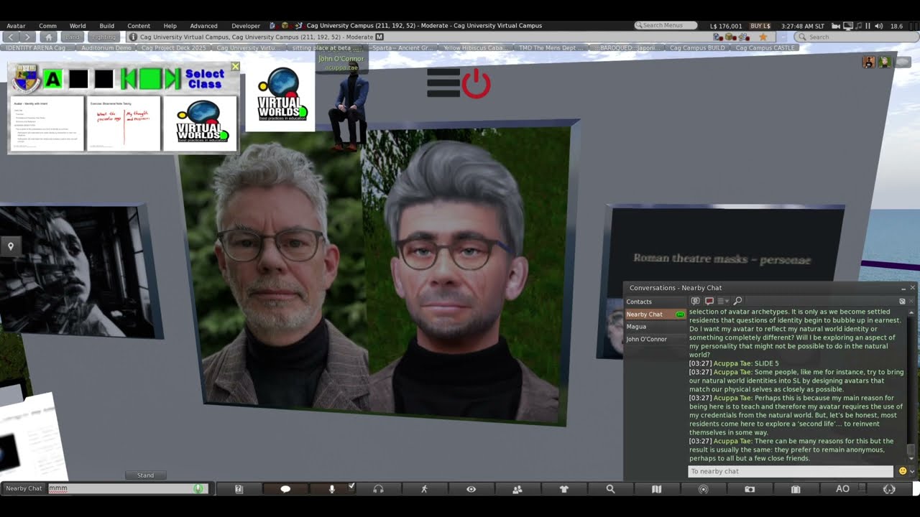Image resolution: width=920 pixels, height=517 pixels.
Task: Open Snapshot camera icon in the bottom toolbar
Action: 750,489
